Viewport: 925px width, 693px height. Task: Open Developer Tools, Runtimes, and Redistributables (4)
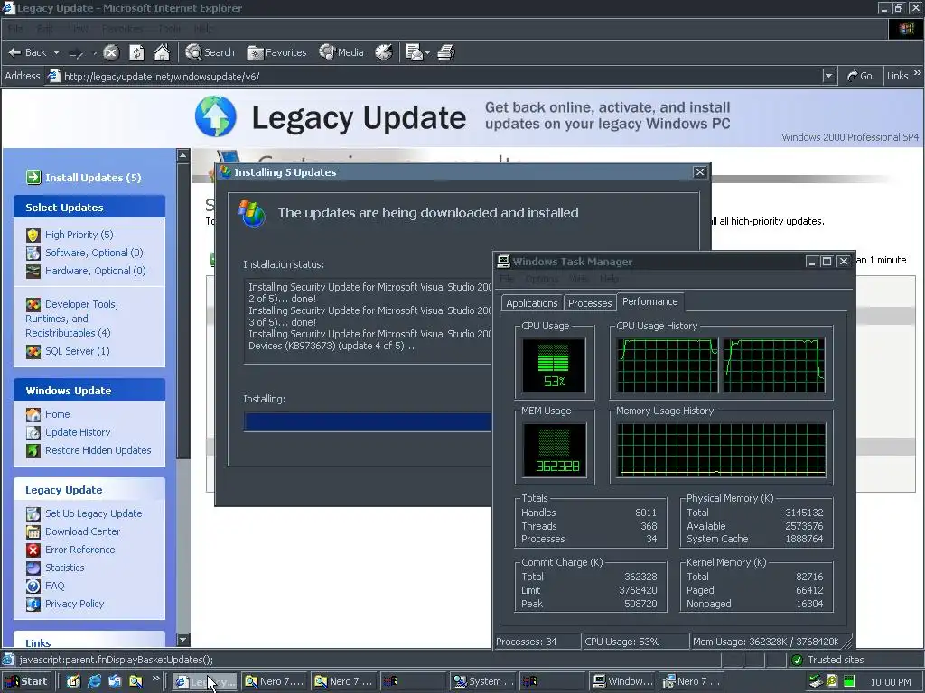pyautogui.click(x=71, y=319)
